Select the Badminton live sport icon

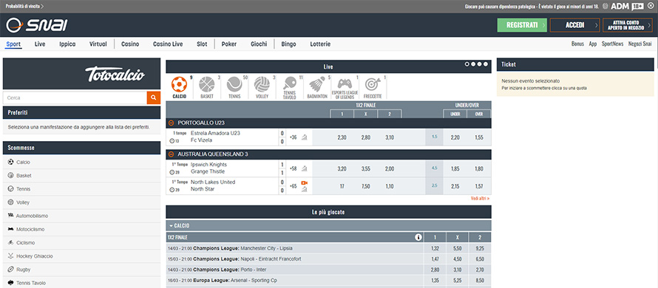[x=317, y=87]
